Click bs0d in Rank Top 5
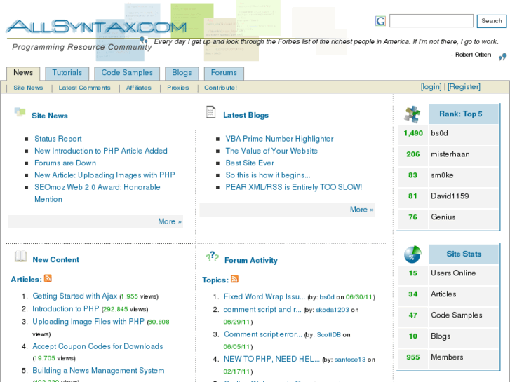 click(439, 133)
